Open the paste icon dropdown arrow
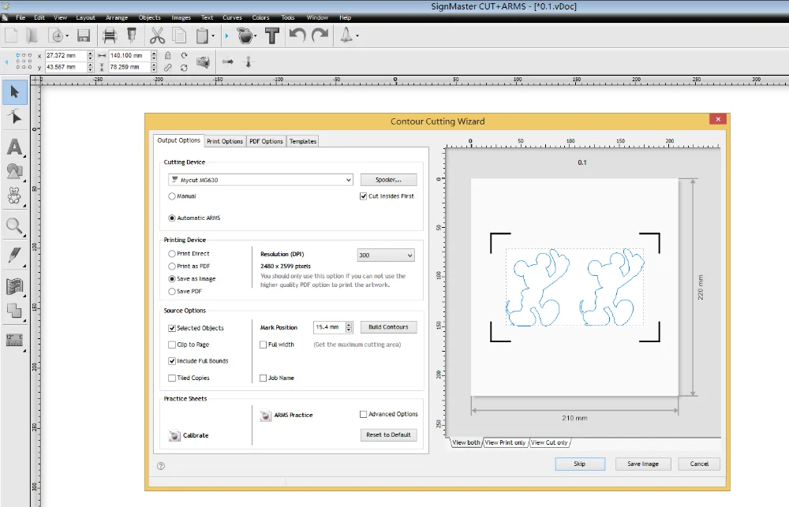The image size is (789, 507). tap(213, 36)
